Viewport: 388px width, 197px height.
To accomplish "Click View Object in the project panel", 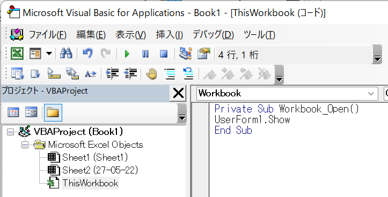I will point(31,112).
